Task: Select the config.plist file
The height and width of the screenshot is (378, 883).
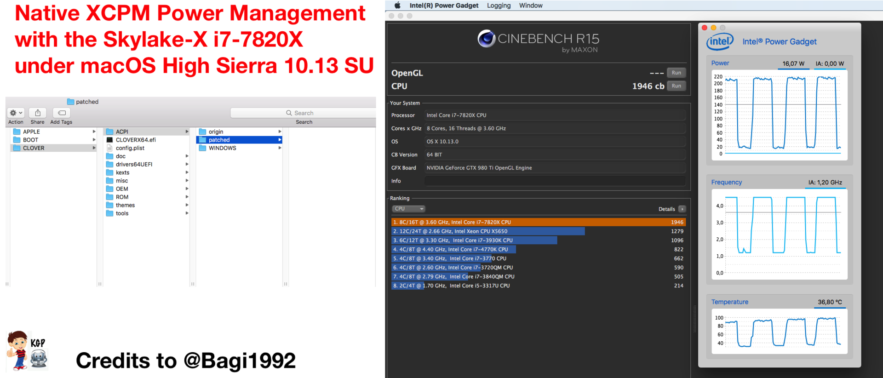Action: 147,148
